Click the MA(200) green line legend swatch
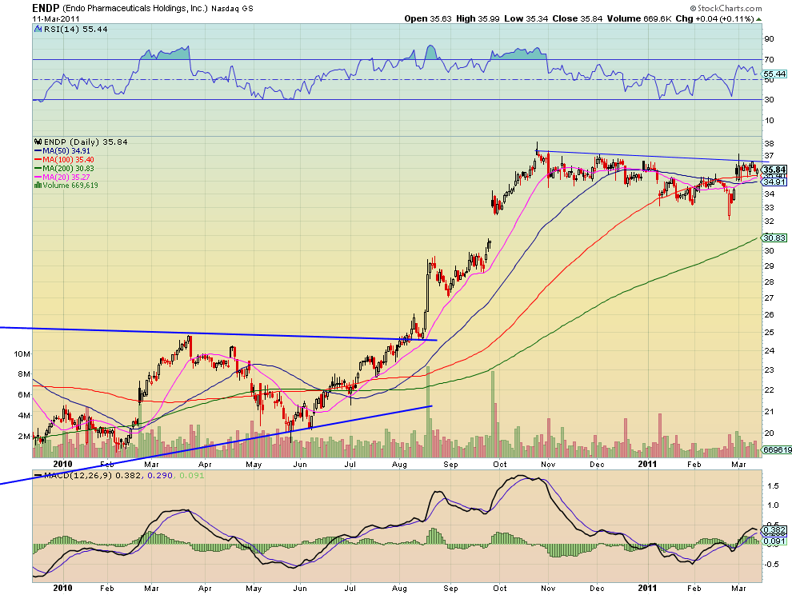 (38, 168)
